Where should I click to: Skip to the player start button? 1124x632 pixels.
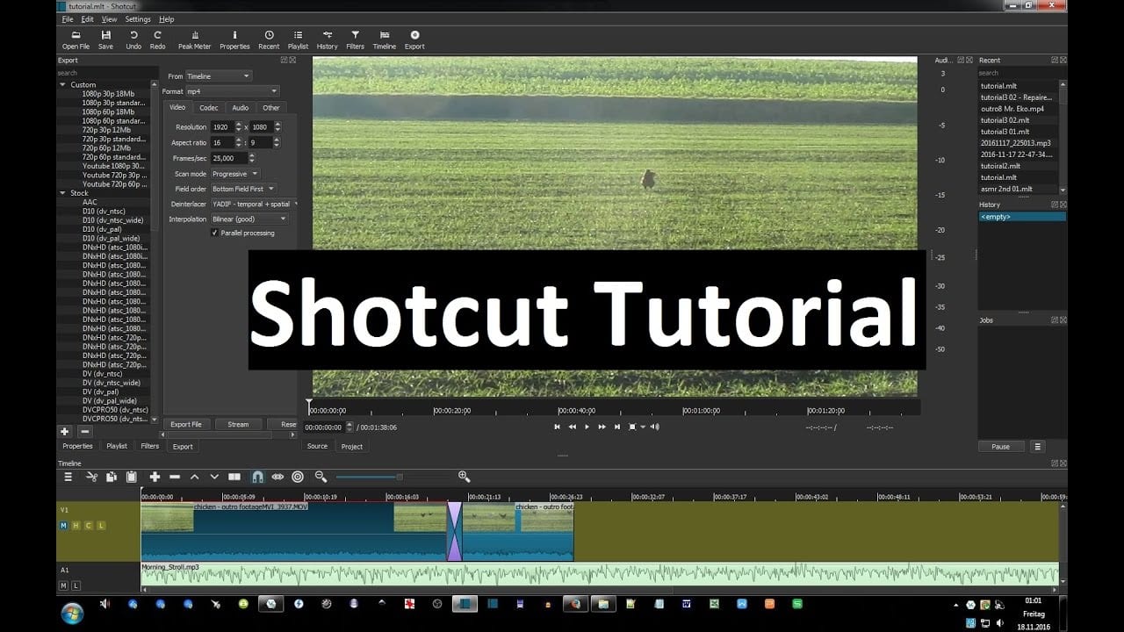(557, 427)
